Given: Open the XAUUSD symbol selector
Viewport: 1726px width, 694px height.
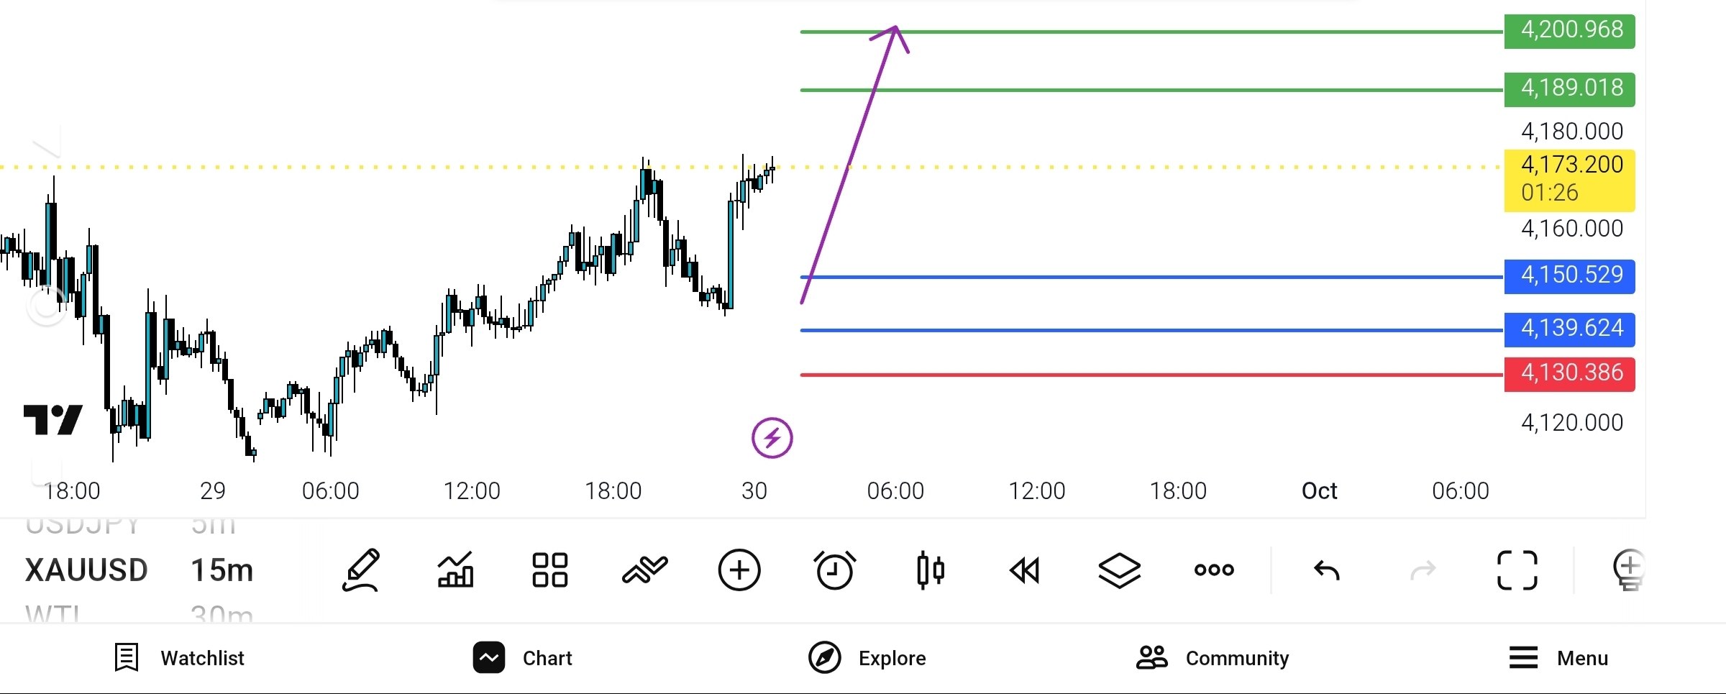Looking at the screenshot, I should click(x=86, y=570).
